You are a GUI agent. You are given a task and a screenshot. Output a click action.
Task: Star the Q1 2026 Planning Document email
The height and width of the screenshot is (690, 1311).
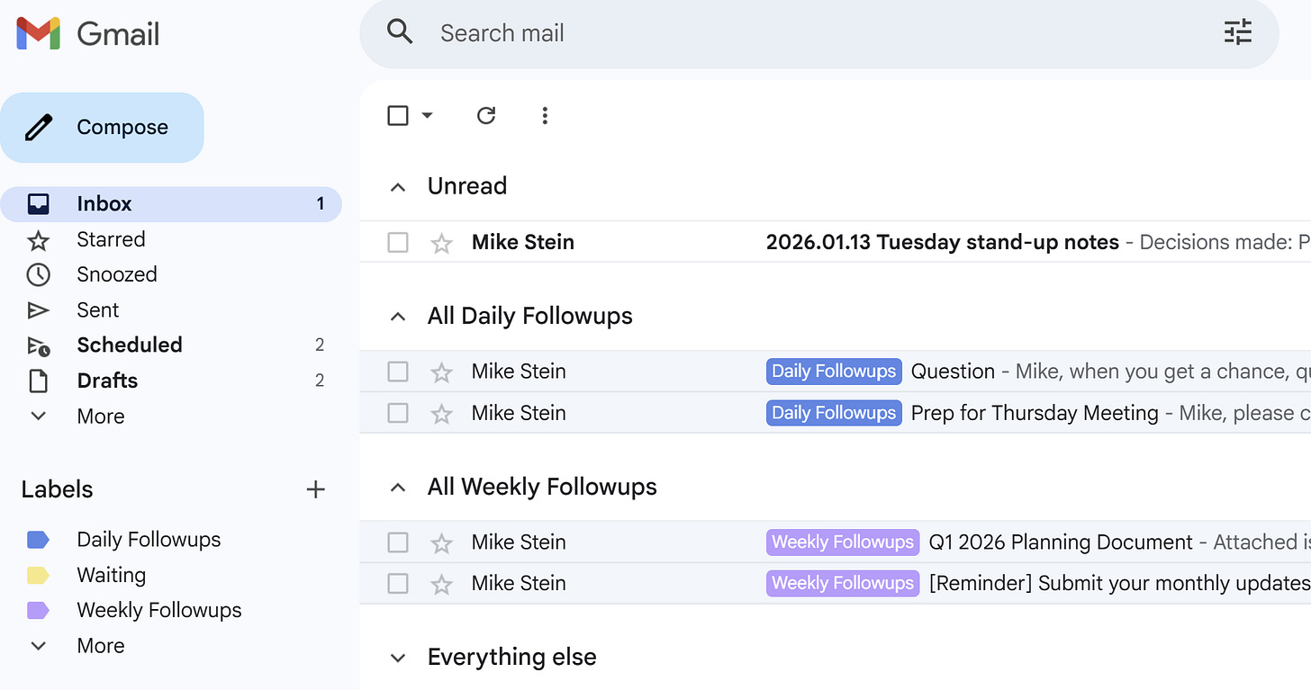(441, 543)
